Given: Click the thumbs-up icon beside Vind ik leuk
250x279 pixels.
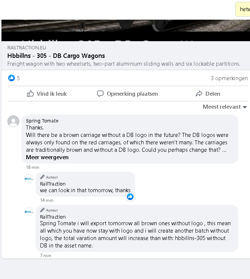Looking at the screenshot, I should point(30,94).
